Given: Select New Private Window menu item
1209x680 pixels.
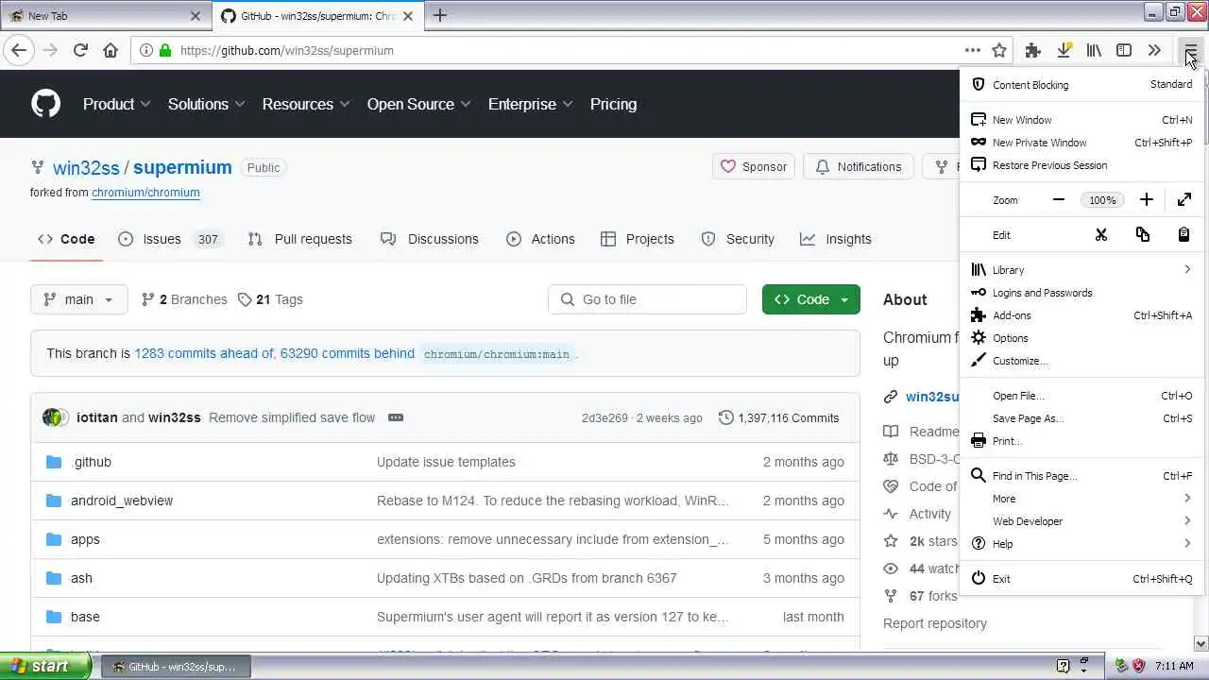Looking at the screenshot, I should [1081, 142].
